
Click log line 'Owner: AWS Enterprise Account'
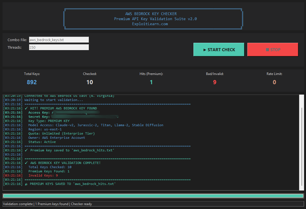pyautogui.click(x=44, y=138)
